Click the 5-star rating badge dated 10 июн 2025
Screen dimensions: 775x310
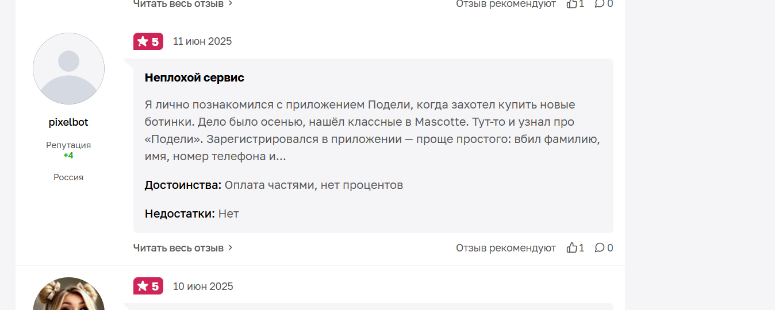point(148,286)
